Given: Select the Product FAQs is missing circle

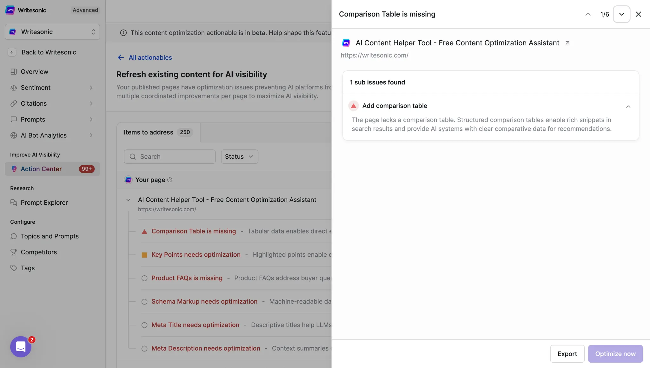Looking at the screenshot, I should coord(144,278).
